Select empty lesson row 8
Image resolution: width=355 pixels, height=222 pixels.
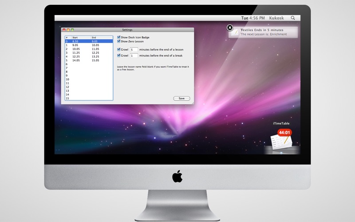pos(89,72)
